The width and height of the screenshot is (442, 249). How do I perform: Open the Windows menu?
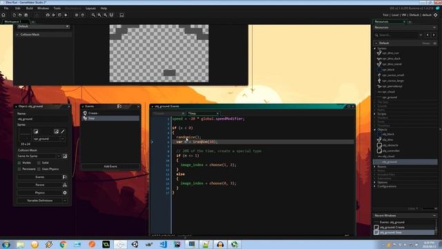tap(43, 8)
